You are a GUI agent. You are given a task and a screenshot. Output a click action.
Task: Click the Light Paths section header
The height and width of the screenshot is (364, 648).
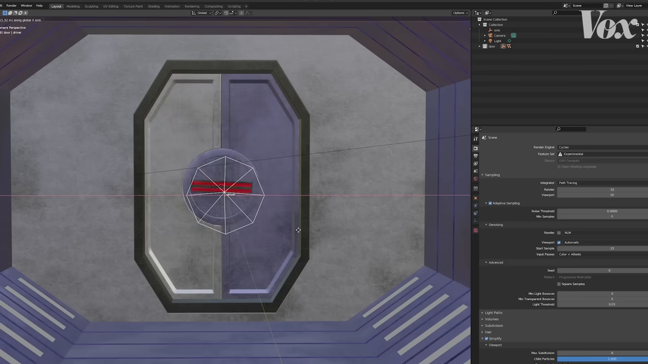click(494, 312)
